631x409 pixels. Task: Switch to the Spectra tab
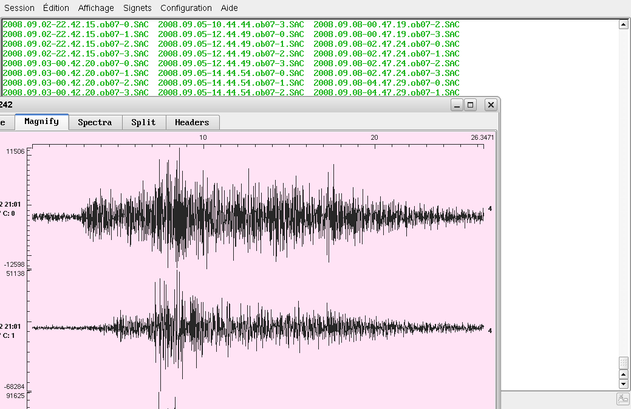[95, 122]
